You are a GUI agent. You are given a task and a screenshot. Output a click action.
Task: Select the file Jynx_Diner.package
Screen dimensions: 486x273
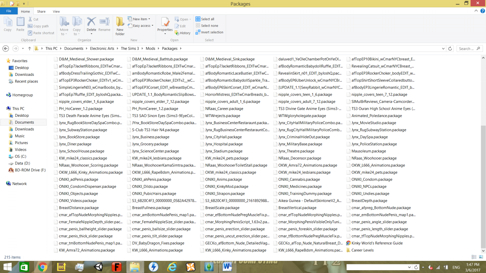pos(75,144)
